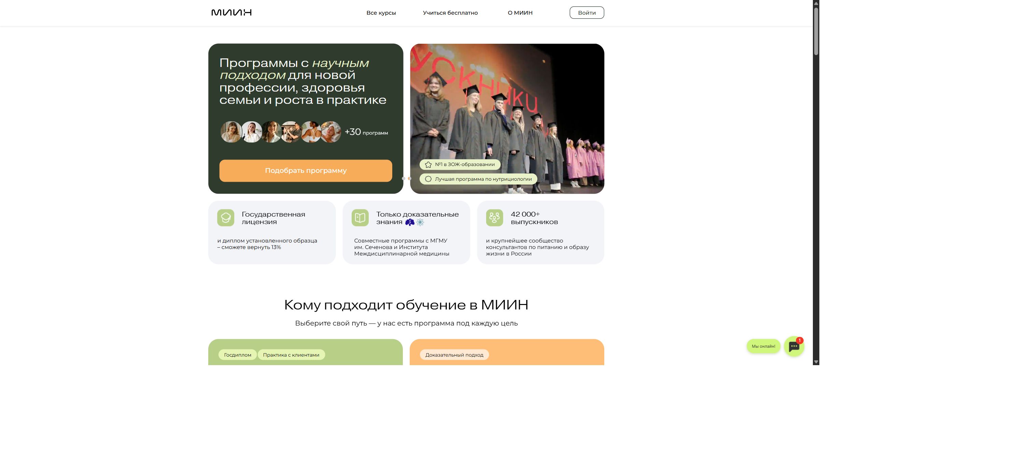Click the +30 программ text
The width and height of the screenshot is (1016, 456).
coord(366,132)
